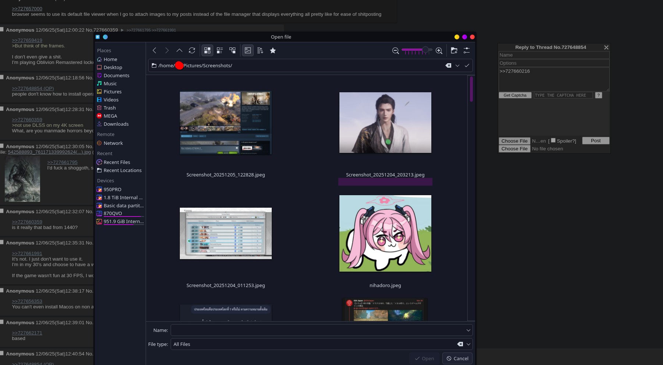The height and width of the screenshot is (365, 663).
Task: Open the dialog options sliders icon
Action: (467, 51)
